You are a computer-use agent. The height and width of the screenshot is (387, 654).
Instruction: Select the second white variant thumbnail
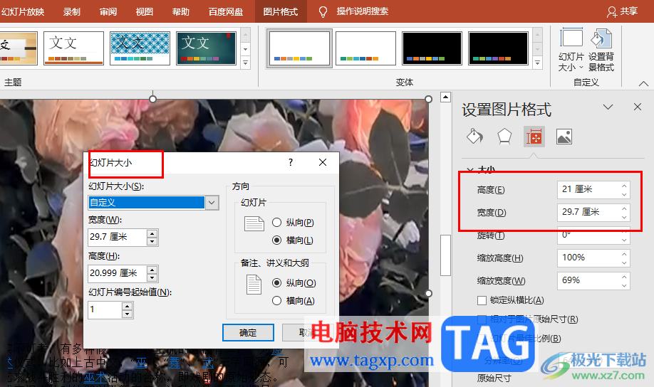365,48
